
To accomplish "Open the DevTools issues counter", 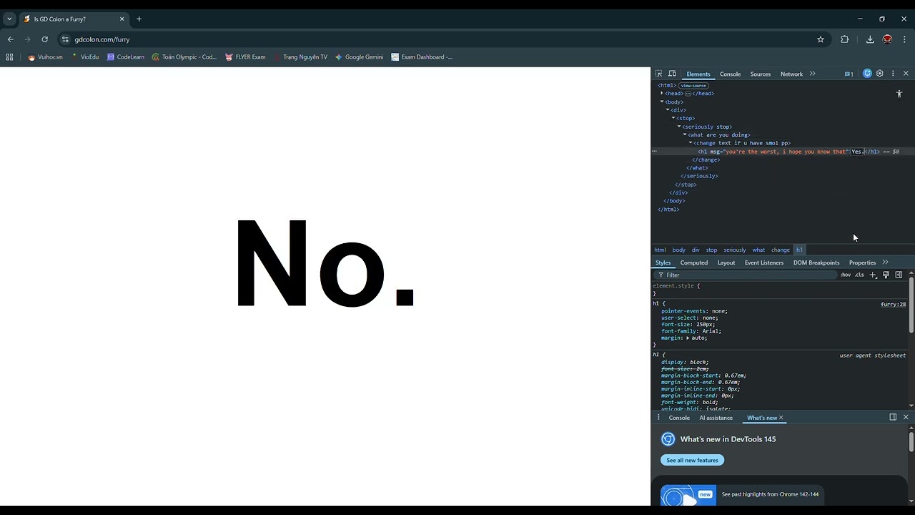I will [x=849, y=74].
